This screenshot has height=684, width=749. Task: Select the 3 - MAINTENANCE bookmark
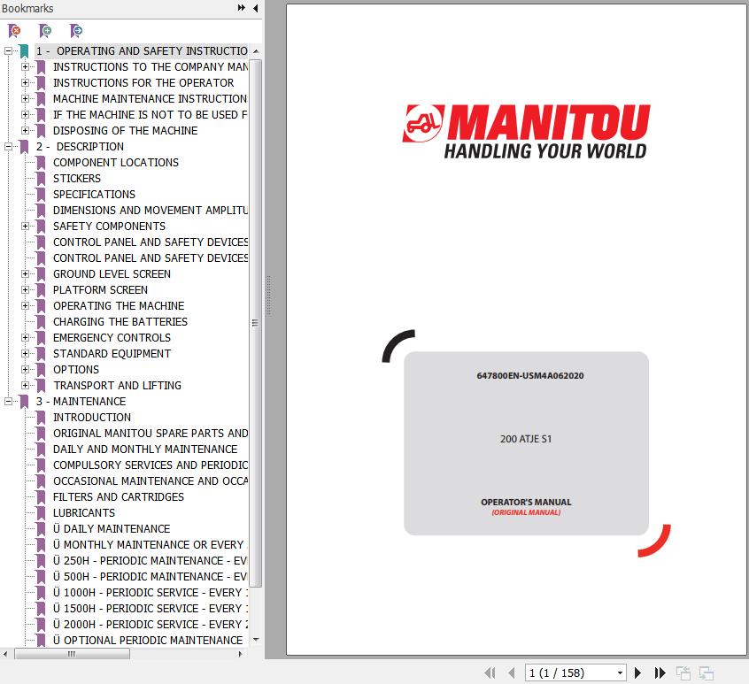click(81, 401)
